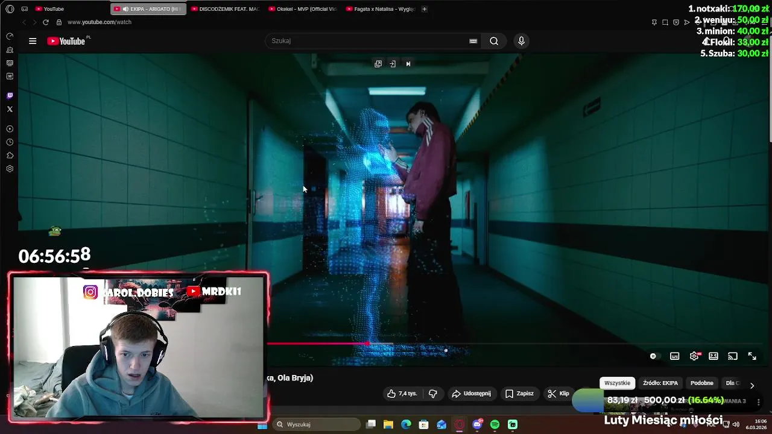Screen dimensions: 772x434
Task: Open the Opera GX menu logo
Action: coord(10,8)
